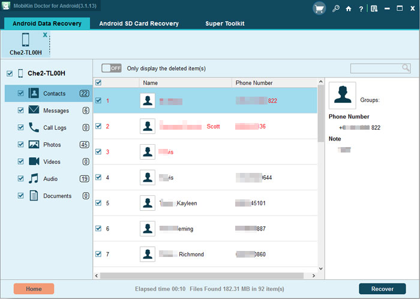Click the Messages envelope icon

34,110
